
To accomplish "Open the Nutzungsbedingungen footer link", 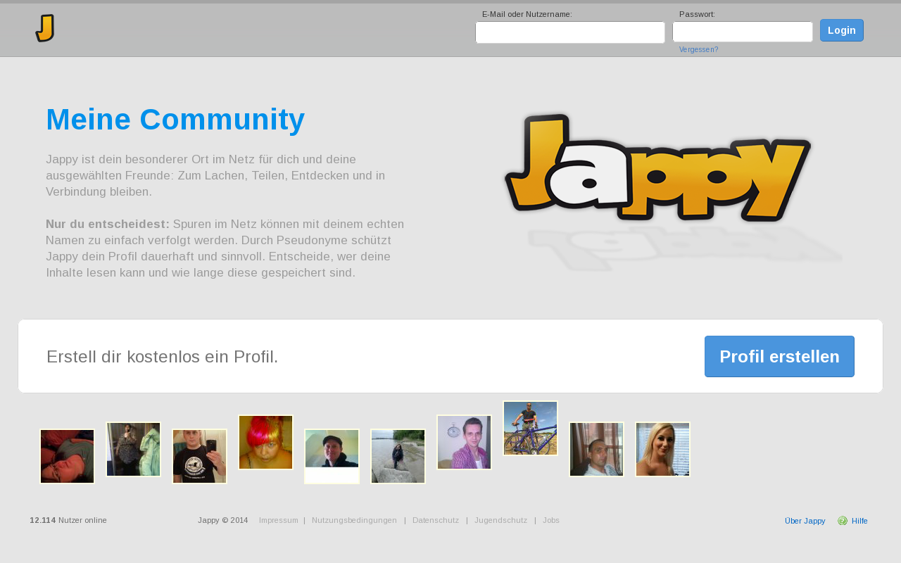I will pos(354,520).
